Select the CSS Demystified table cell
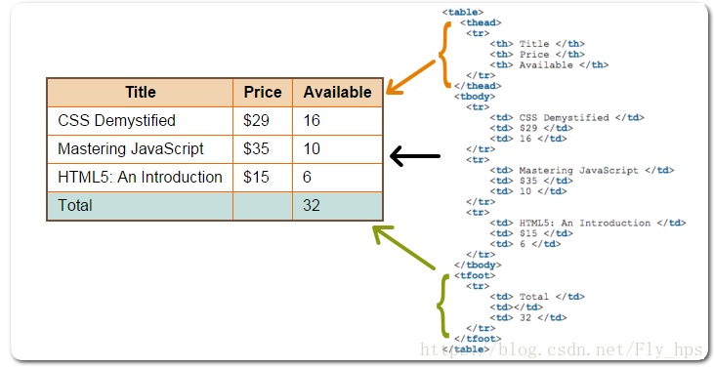Image resolution: width=714 pixels, height=369 pixels. [x=141, y=121]
